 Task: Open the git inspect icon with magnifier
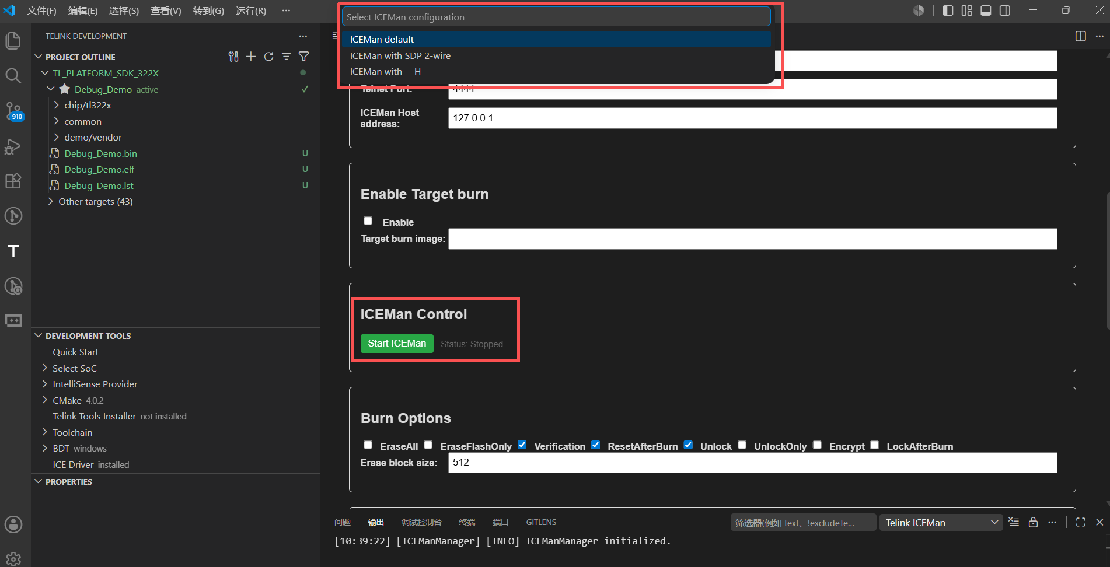point(13,286)
